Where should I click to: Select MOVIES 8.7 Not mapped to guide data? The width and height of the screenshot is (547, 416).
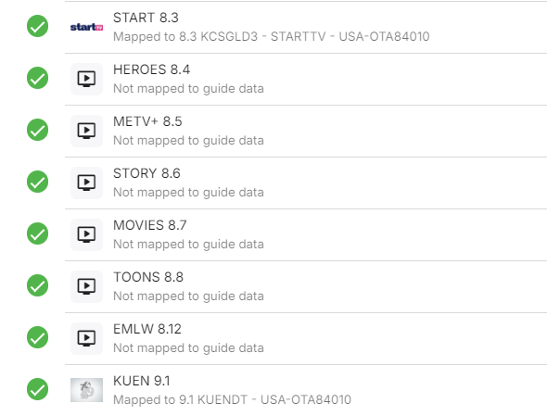coord(188,244)
